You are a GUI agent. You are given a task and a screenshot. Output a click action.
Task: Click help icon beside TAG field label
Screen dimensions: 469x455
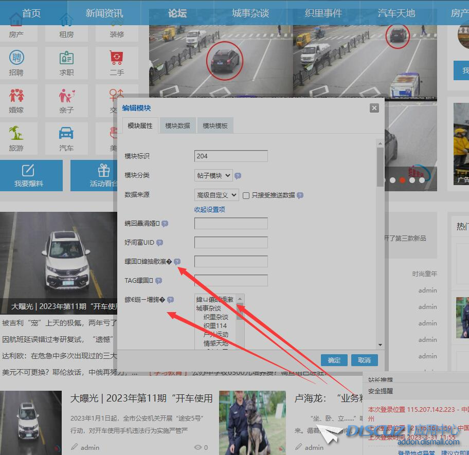coord(158,281)
